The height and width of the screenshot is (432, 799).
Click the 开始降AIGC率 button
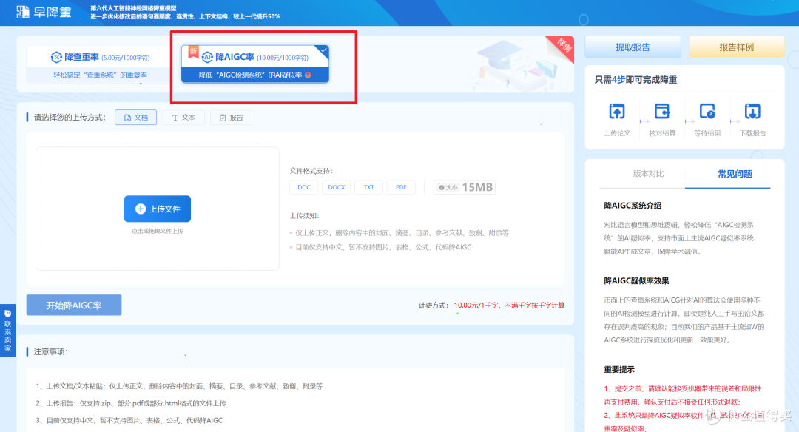[74, 306]
